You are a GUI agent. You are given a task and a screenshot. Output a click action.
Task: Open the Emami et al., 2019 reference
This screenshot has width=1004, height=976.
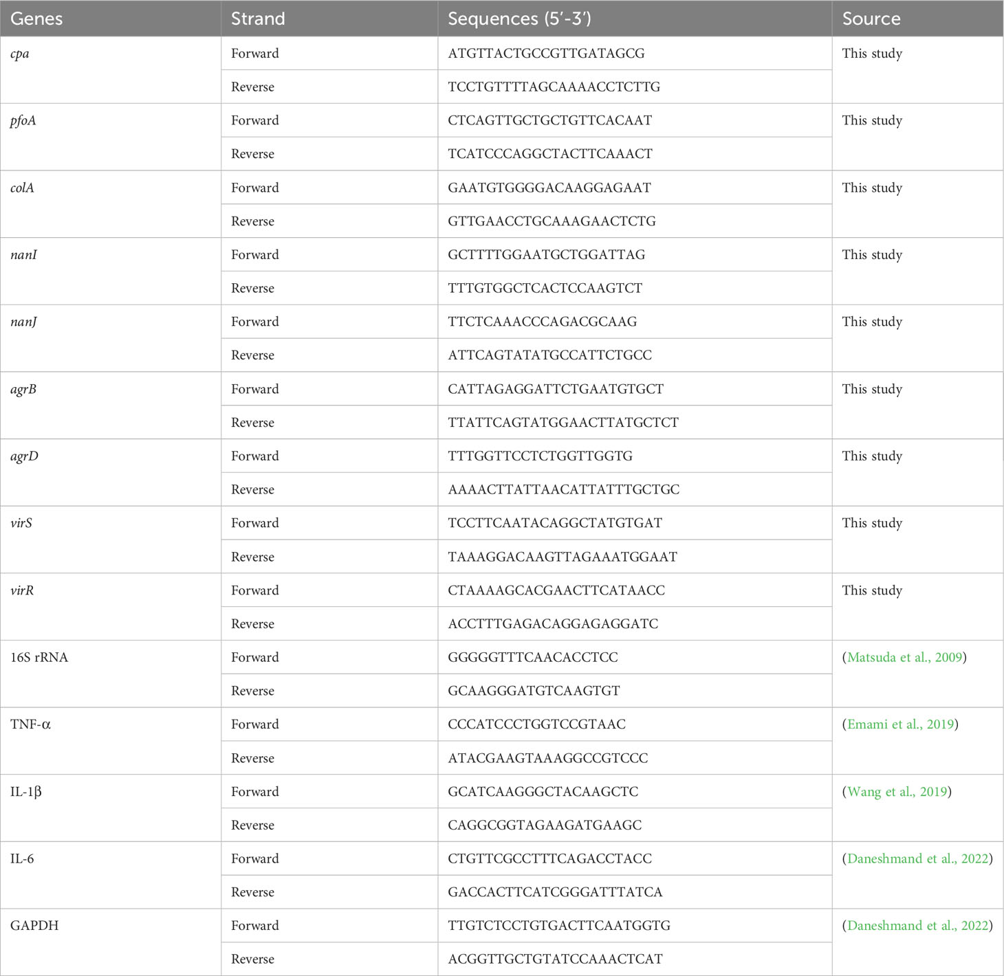pos(900,724)
